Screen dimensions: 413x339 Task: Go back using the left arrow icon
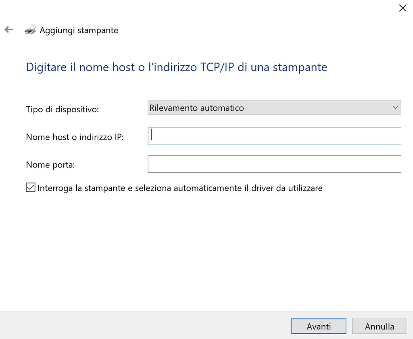pyautogui.click(x=9, y=29)
